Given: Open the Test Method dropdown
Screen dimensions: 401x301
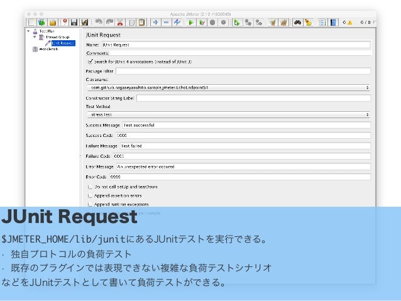Looking at the screenshot, I should (229, 114).
